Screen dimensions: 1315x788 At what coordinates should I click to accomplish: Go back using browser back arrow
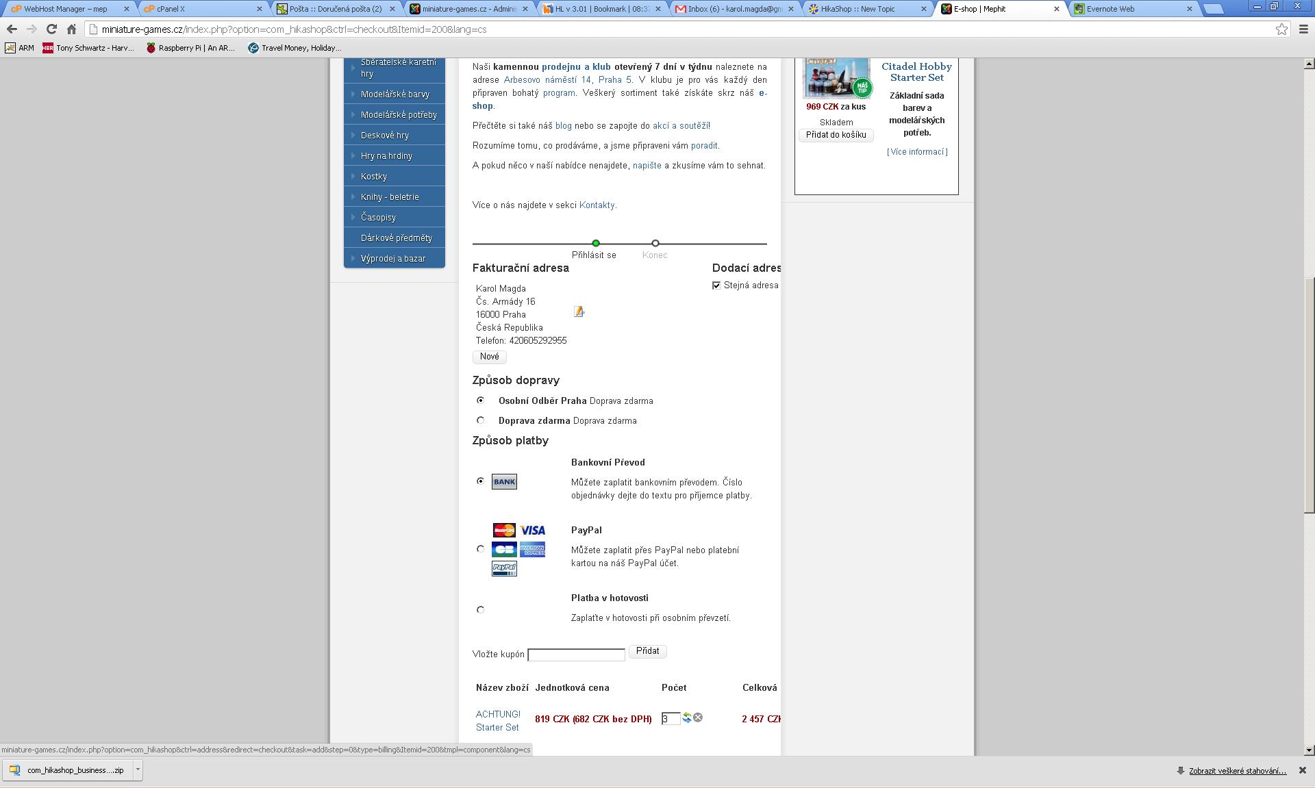click(12, 29)
